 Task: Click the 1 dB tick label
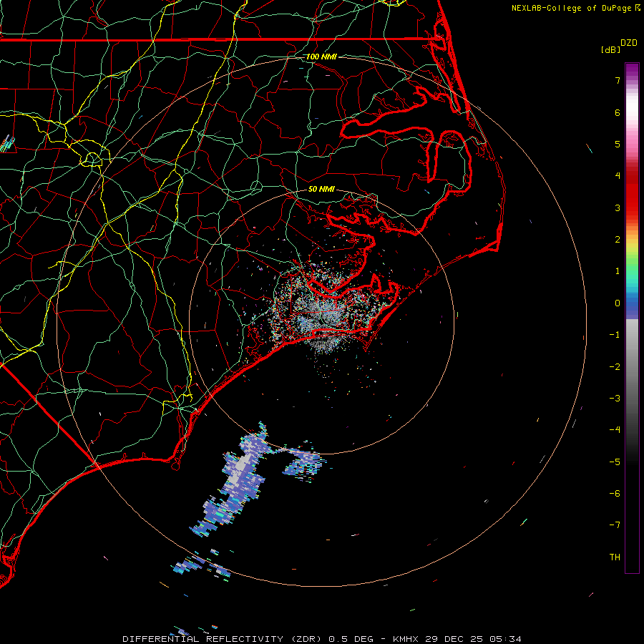(618, 271)
